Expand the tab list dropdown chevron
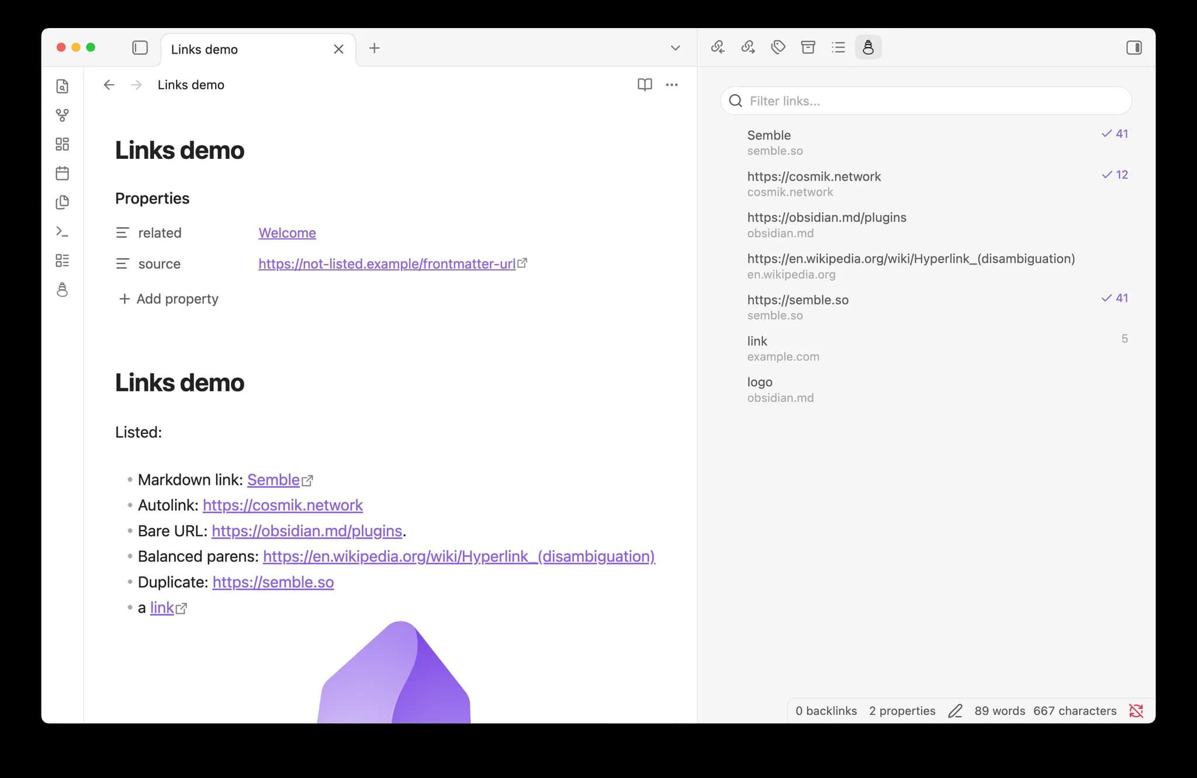 click(675, 48)
